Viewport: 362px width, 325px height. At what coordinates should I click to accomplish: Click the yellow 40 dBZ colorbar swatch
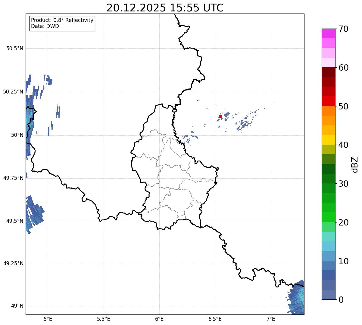(328, 140)
